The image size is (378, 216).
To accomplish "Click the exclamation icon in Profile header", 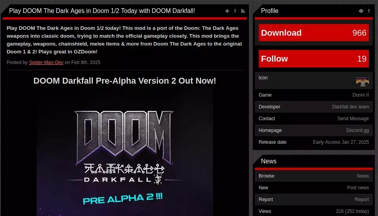I will point(369,11).
